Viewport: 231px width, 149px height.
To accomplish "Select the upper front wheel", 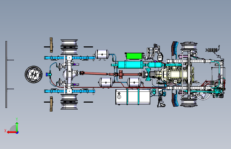I will tap(189, 46).
